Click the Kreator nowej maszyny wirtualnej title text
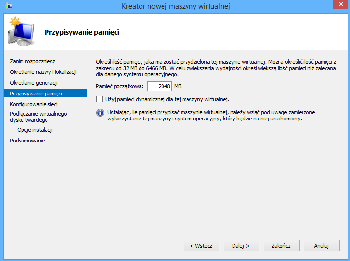 175,6
